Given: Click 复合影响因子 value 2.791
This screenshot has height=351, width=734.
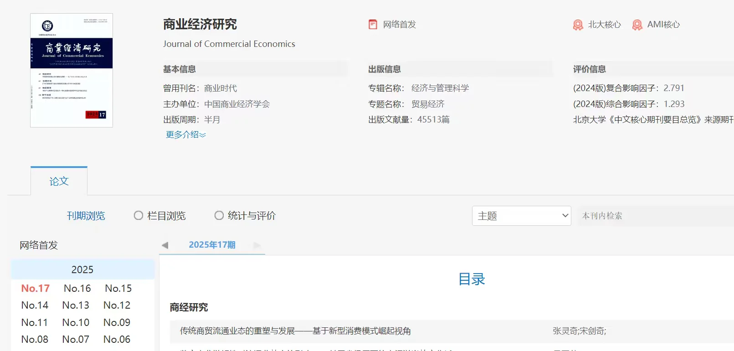Looking at the screenshot, I should [674, 88].
